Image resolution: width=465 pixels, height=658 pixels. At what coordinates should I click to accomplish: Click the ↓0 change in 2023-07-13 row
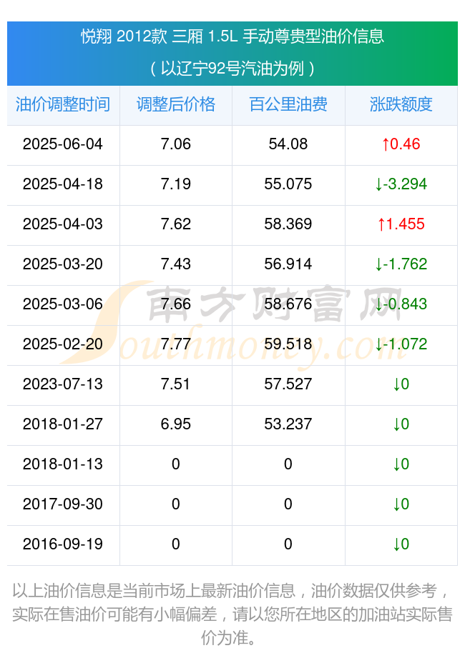[x=401, y=384]
